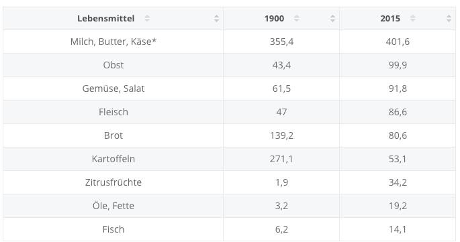Select the Brot 1900 value 139,2
This screenshot has height=242, width=460.
281,135
